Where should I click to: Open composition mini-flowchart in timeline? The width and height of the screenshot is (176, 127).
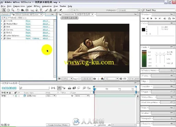point(53,88)
